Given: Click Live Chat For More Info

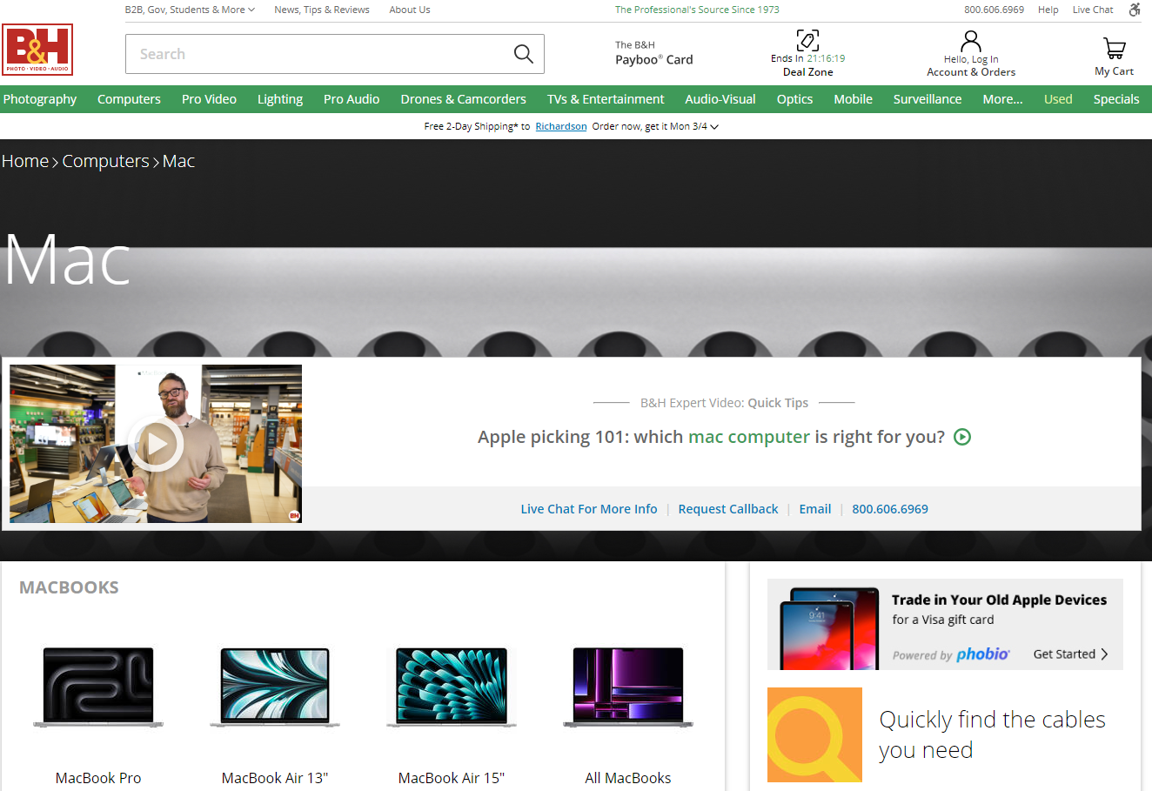Looking at the screenshot, I should 588,509.
